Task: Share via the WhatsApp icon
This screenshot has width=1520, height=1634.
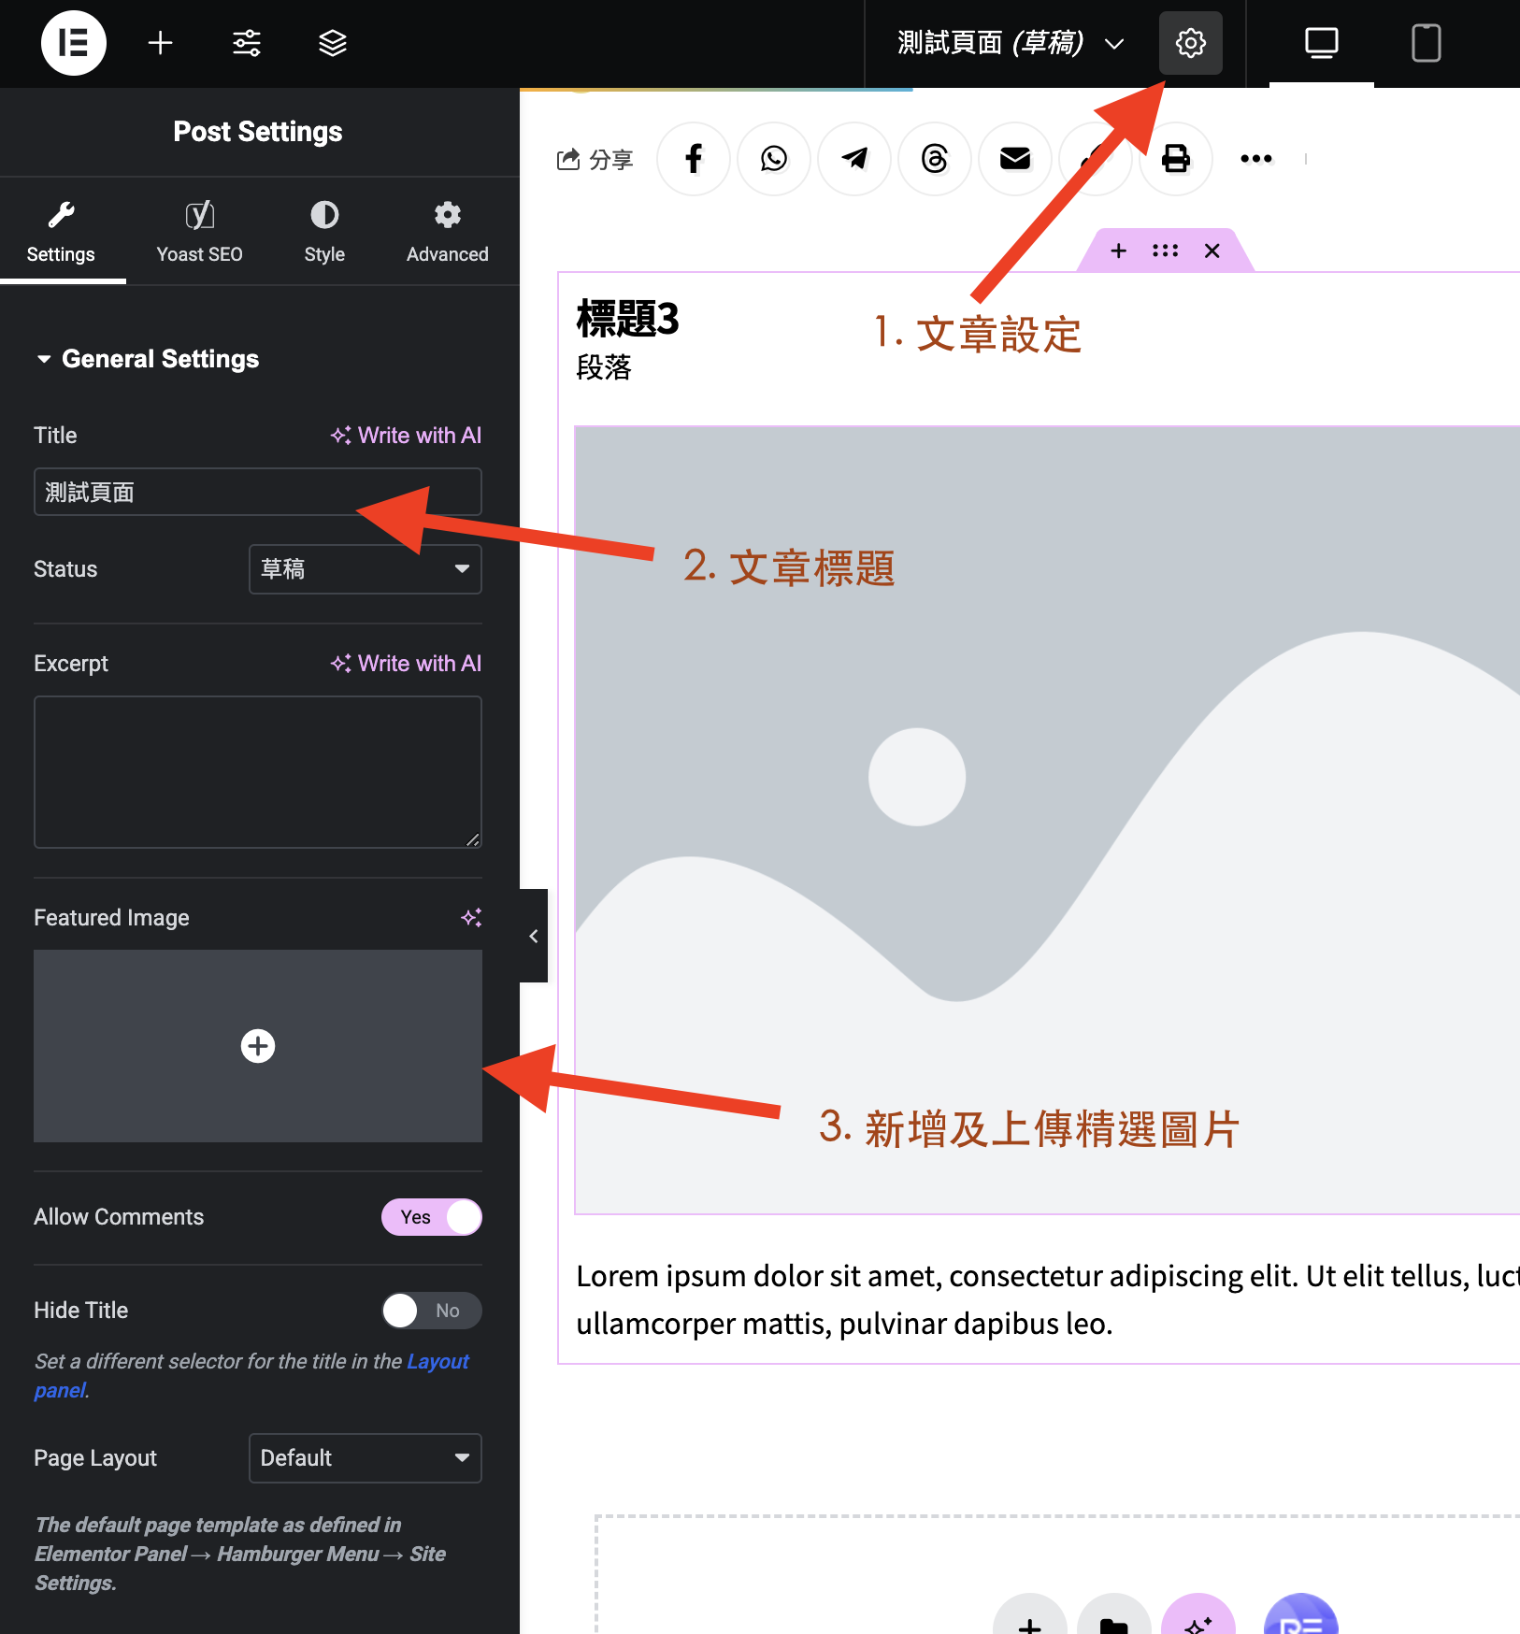Action: (773, 159)
